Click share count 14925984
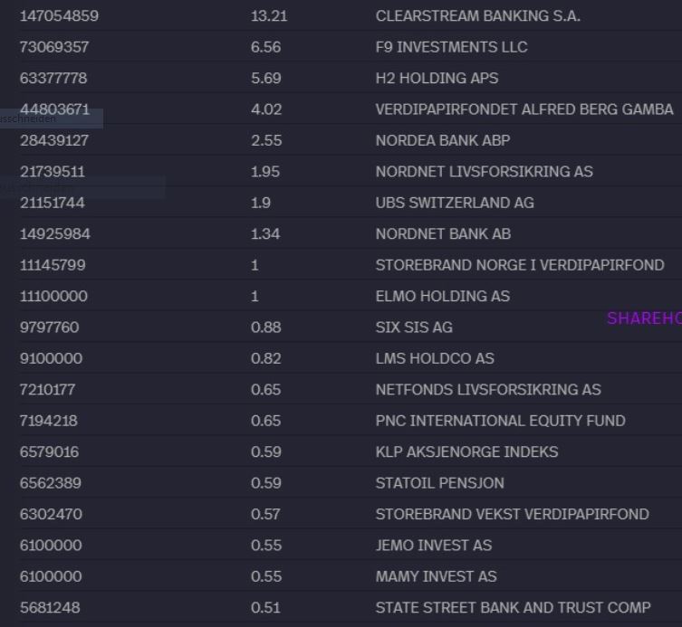The image size is (682, 627). click(x=55, y=233)
